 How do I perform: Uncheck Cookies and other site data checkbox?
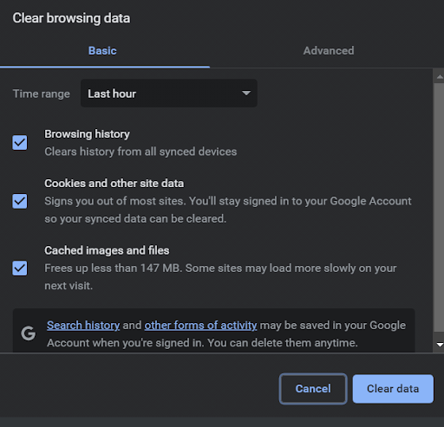(x=20, y=201)
